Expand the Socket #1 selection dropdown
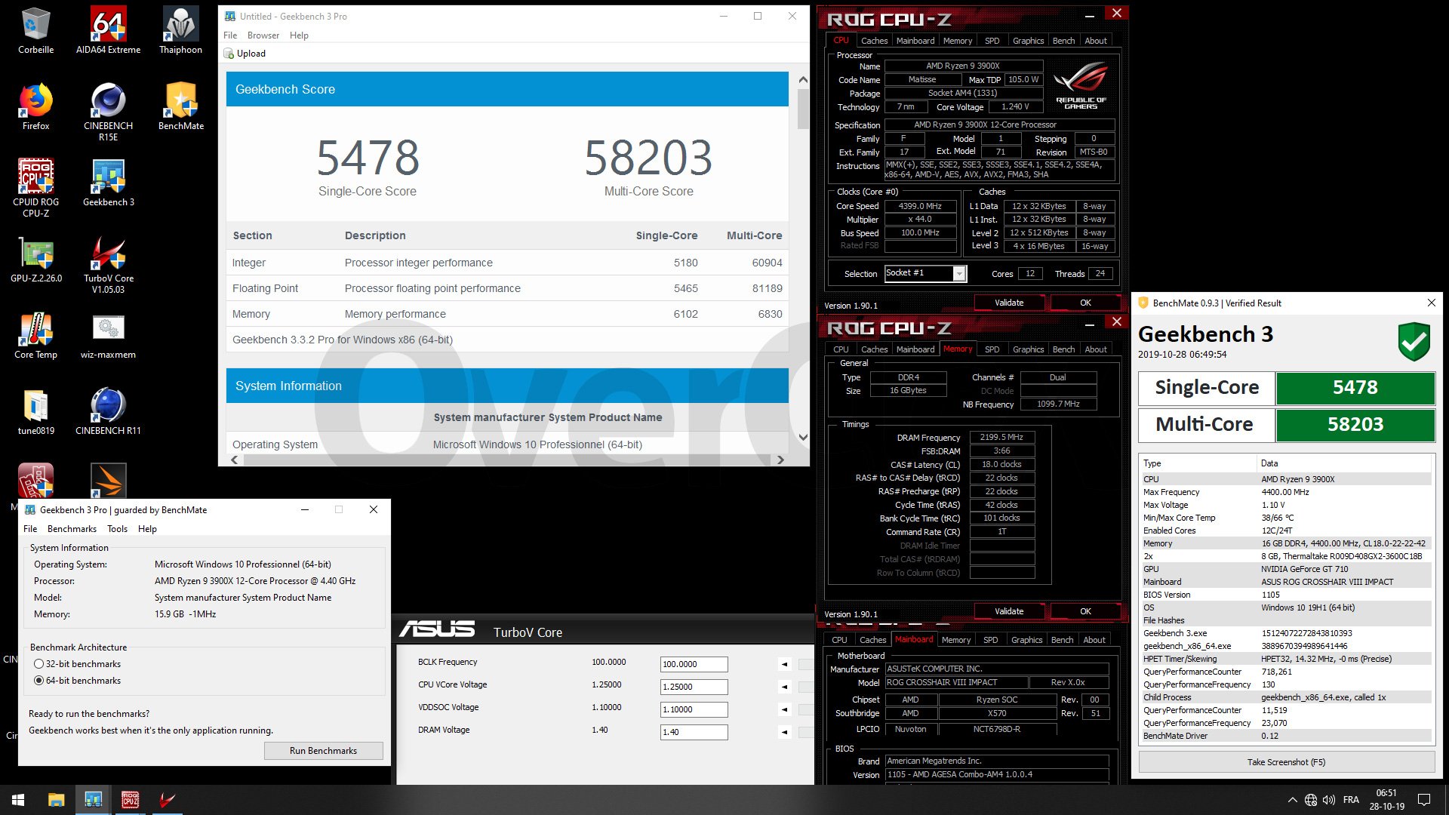Viewport: 1449px width, 815px height. tap(959, 274)
